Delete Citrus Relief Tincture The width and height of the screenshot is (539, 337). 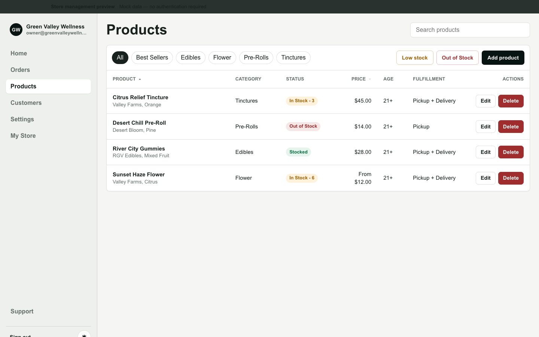[x=511, y=101]
